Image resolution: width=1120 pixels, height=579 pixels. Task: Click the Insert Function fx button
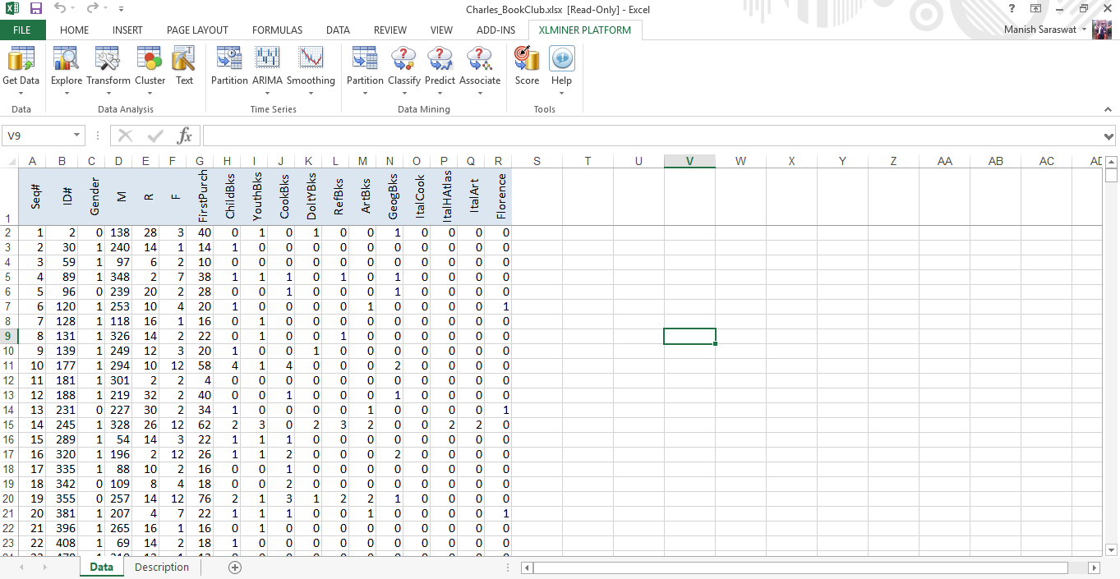click(185, 136)
